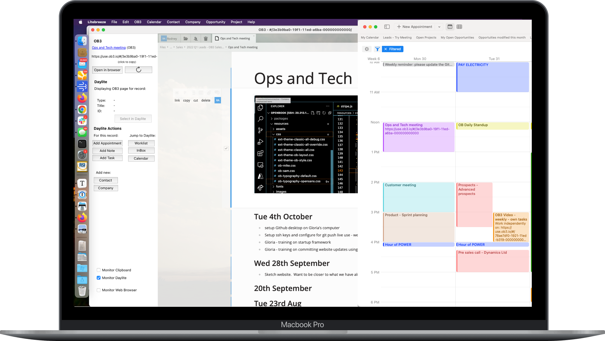This screenshot has width=605, height=341.
Task: Open Slack from the dock
Action: (82, 121)
